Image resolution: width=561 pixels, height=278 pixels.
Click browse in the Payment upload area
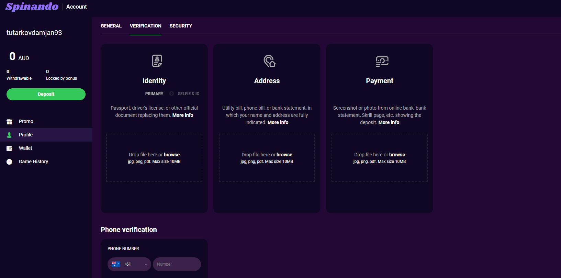coord(397,155)
